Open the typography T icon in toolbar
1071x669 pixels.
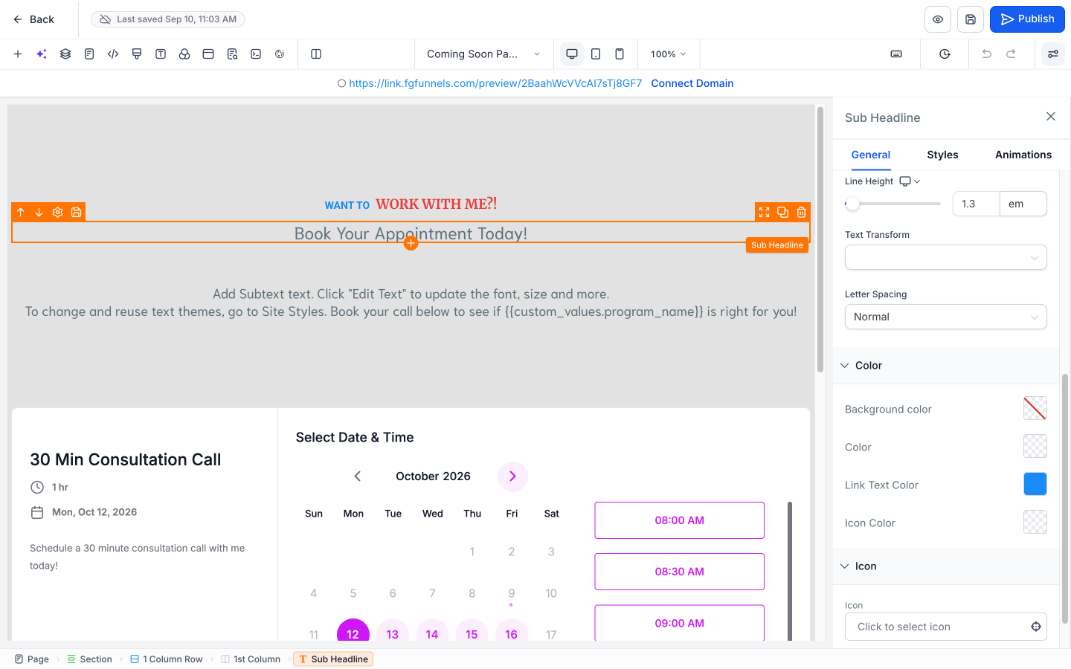click(x=161, y=54)
